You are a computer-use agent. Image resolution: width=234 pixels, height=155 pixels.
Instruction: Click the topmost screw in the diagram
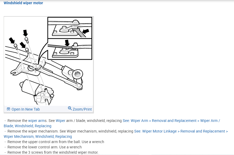point(26,40)
